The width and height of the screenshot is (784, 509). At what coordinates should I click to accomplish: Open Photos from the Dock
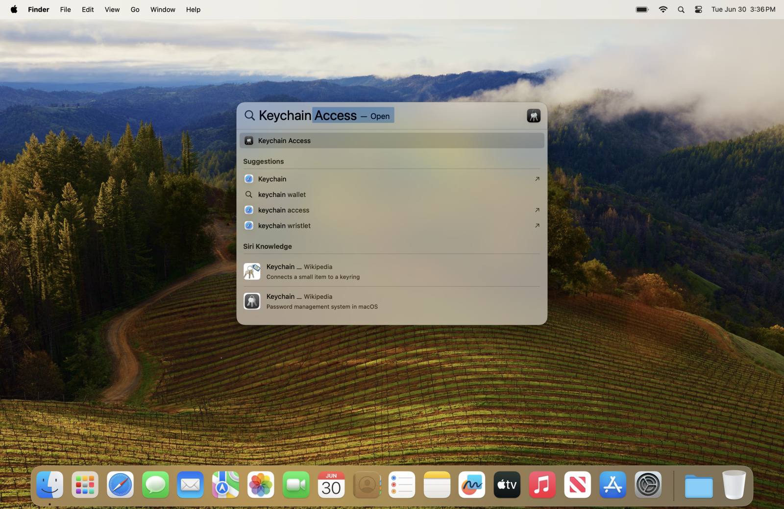(x=261, y=485)
